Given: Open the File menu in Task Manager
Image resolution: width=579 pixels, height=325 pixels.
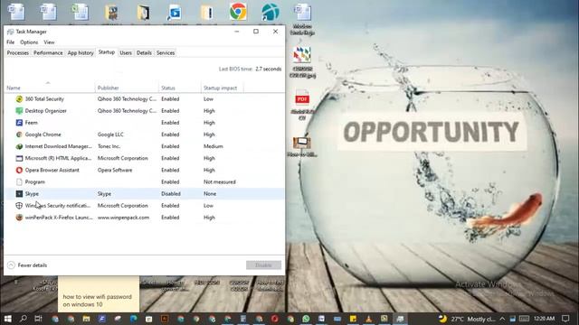Looking at the screenshot, I should 10,42.
